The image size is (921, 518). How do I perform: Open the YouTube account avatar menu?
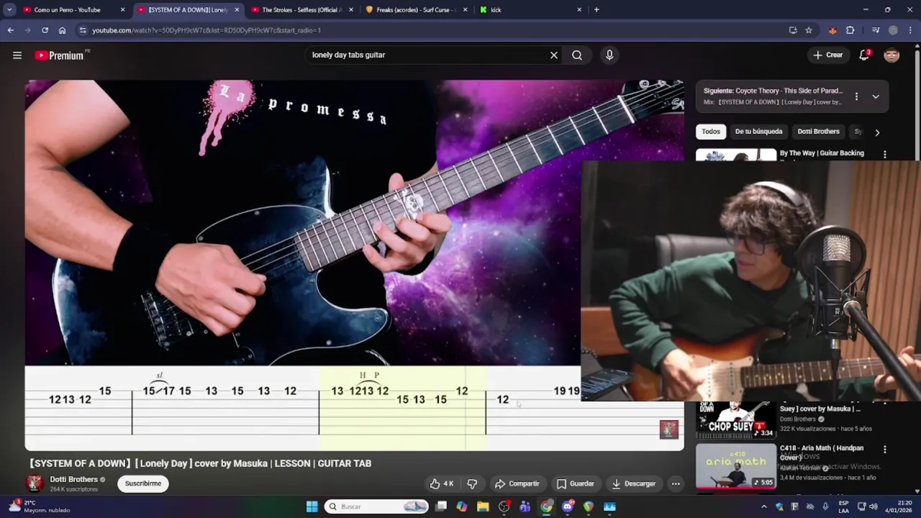pos(891,55)
